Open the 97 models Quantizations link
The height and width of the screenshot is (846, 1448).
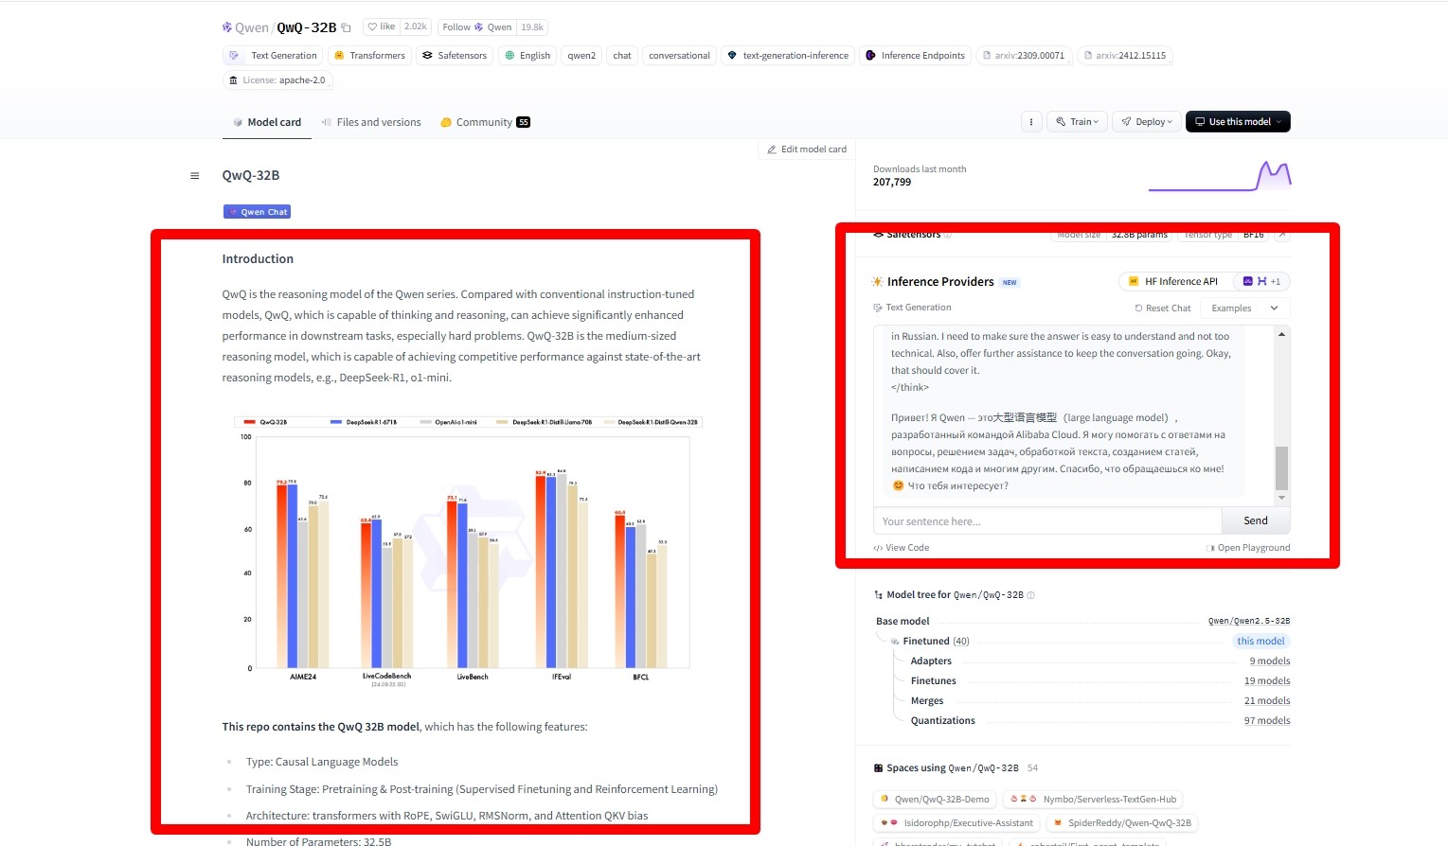(x=1267, y=721)
